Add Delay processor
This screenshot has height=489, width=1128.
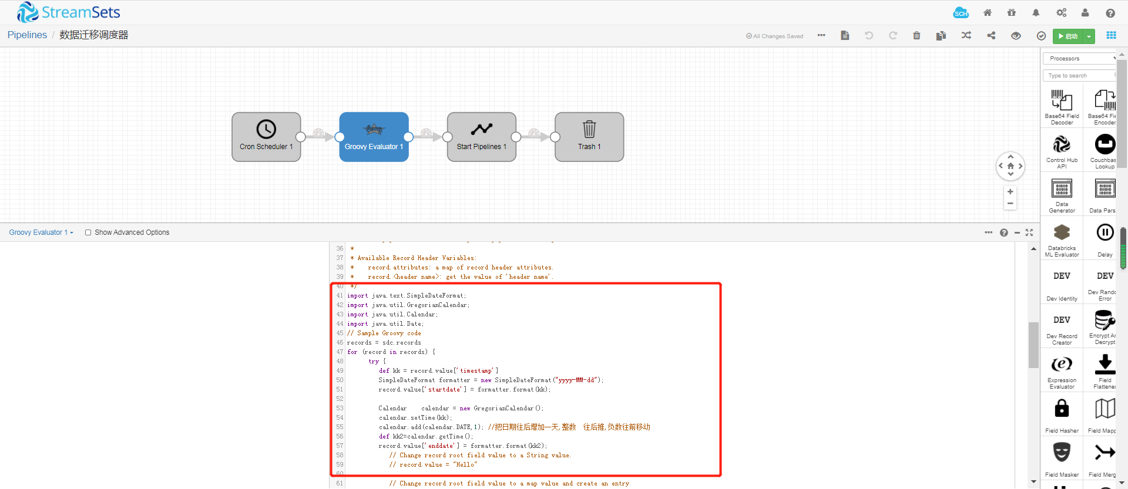[1104, 240]
